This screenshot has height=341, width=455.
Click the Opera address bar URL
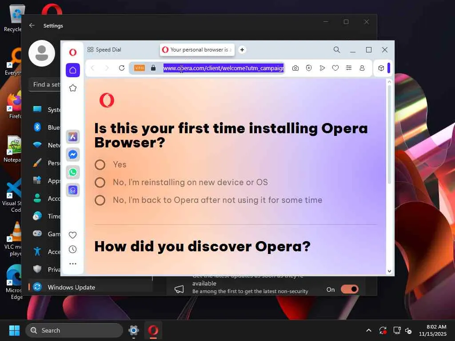coord(224,68)
